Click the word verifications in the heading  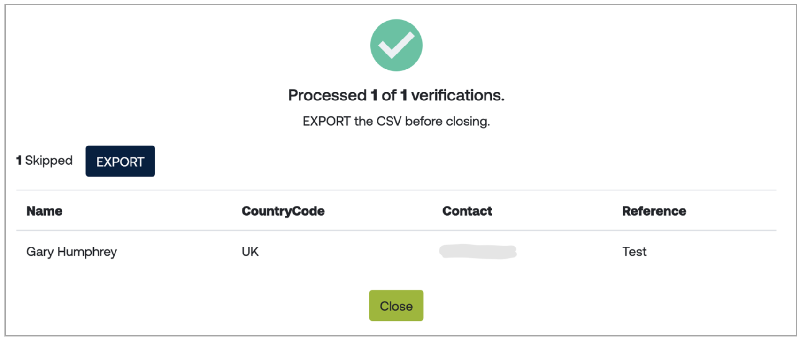tap(457, 95)
